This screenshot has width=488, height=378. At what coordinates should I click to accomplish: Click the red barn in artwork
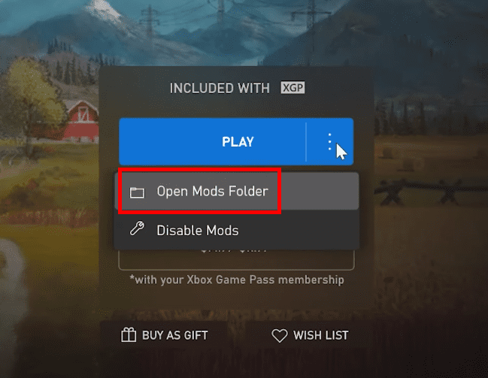tap(83, 121)
